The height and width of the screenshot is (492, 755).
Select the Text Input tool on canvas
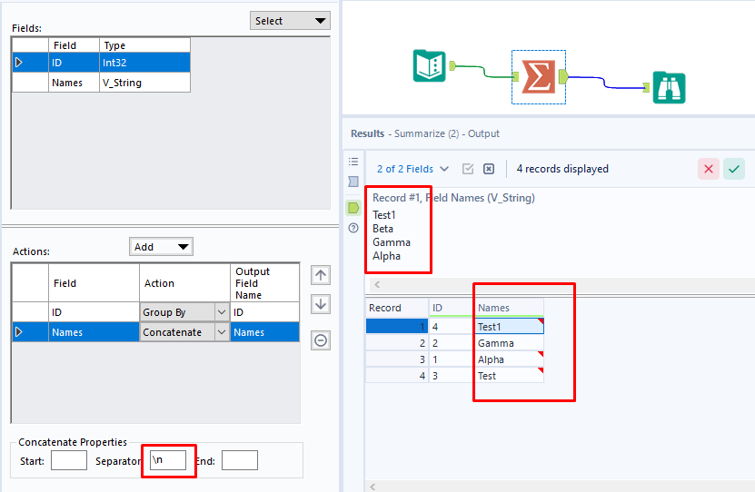click(429, 66)
